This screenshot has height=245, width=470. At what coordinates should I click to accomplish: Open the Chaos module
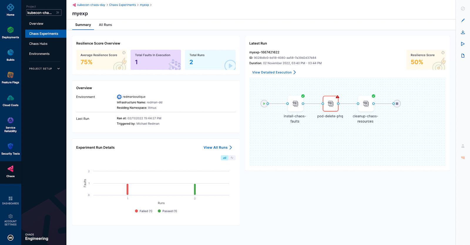(x=11, y=171)
